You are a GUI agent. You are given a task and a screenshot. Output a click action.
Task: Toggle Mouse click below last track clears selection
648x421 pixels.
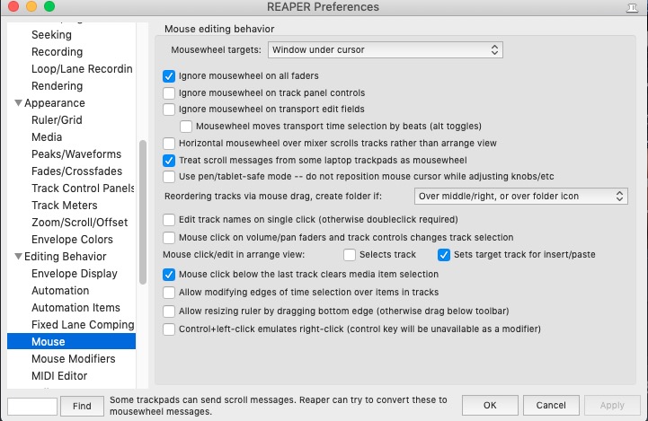[169, 275]
